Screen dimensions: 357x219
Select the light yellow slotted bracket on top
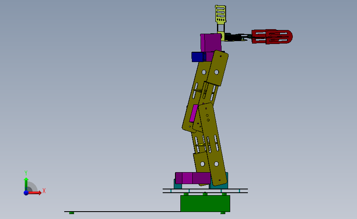tap(220, 14)
